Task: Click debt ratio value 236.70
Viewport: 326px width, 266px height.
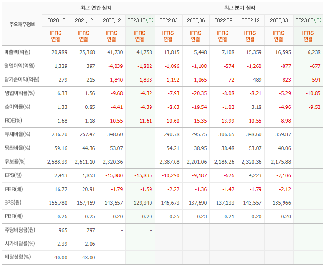Action: tap(59, 135)
